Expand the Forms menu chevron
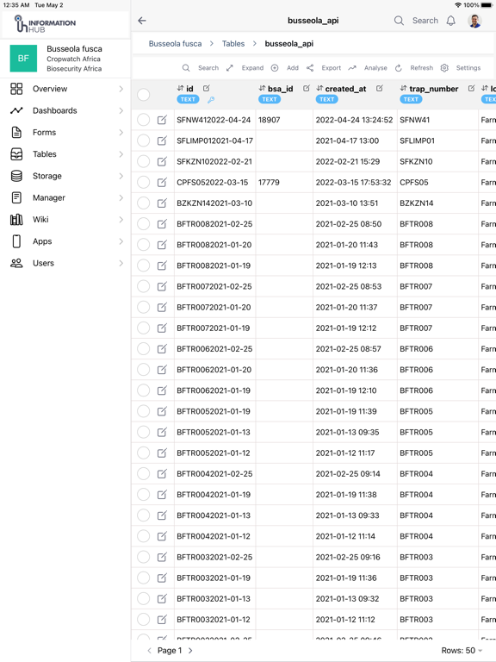The image size is (496, 662). pos(121,133)
